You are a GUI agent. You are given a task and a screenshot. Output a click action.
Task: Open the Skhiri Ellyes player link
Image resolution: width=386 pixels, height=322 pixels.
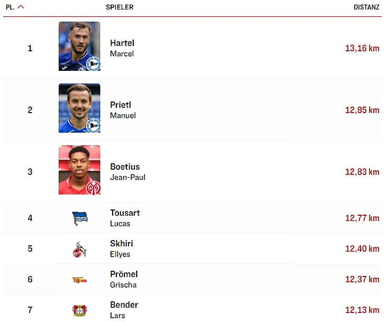pos(122,249)
